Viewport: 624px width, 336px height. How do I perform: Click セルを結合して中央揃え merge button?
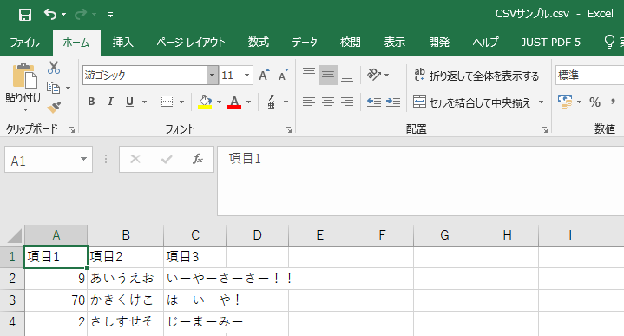471,102
